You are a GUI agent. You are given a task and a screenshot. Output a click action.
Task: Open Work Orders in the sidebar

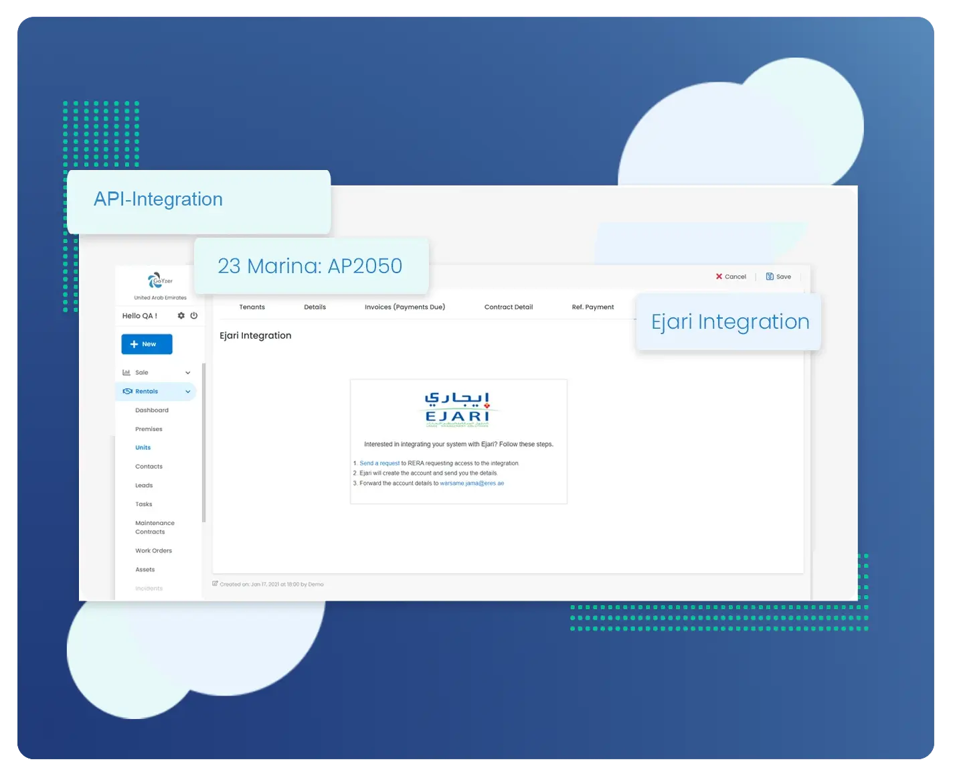(153, 551)
